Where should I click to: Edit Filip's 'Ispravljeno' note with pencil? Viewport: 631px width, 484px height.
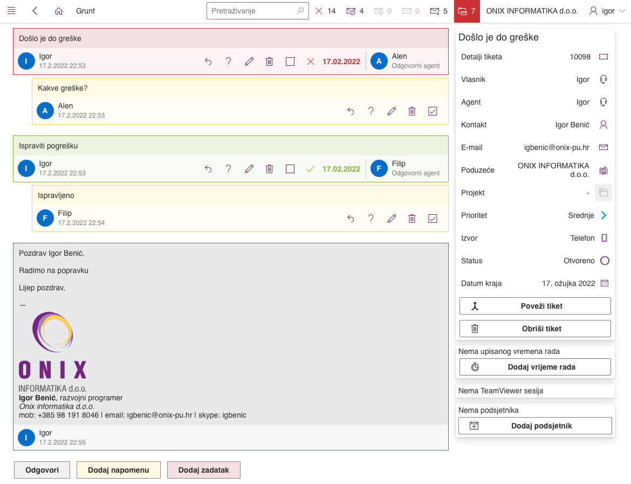392,219
